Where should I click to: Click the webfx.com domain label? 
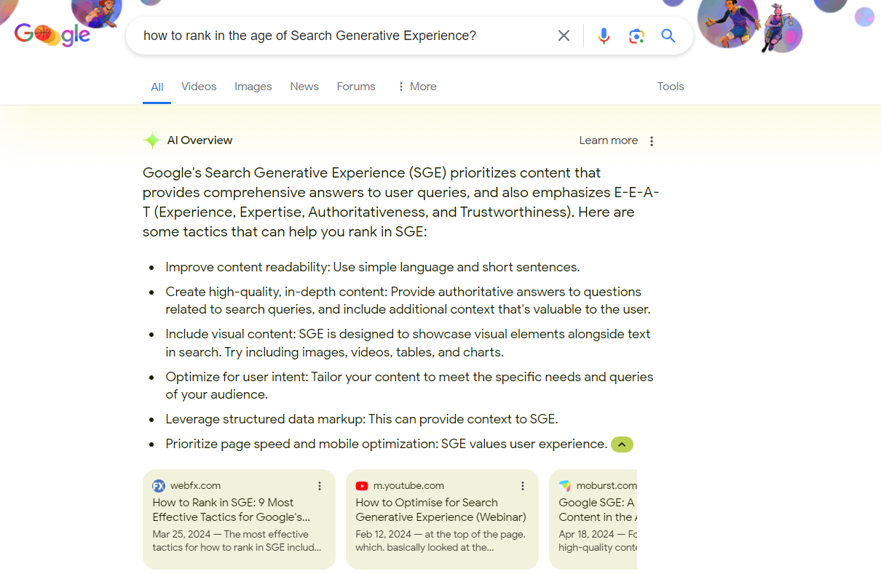coord(196,486)
